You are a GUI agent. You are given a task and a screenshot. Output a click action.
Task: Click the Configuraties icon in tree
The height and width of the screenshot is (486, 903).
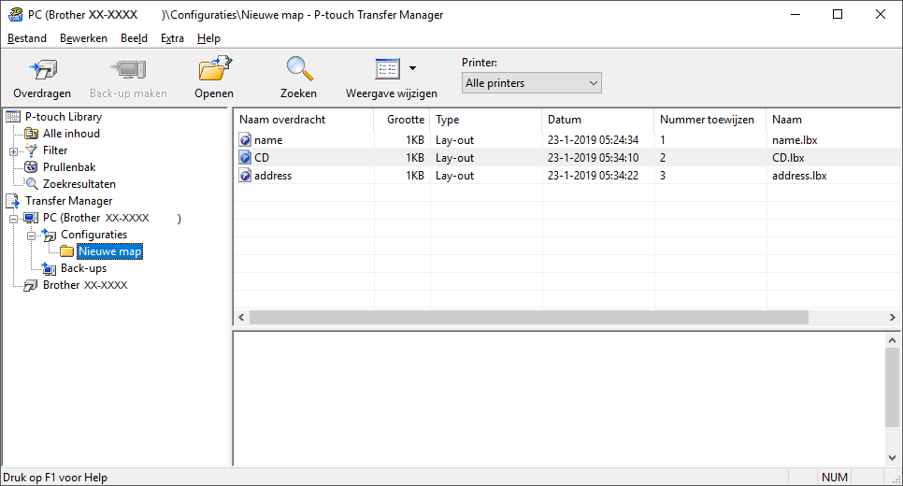point(49,235)
